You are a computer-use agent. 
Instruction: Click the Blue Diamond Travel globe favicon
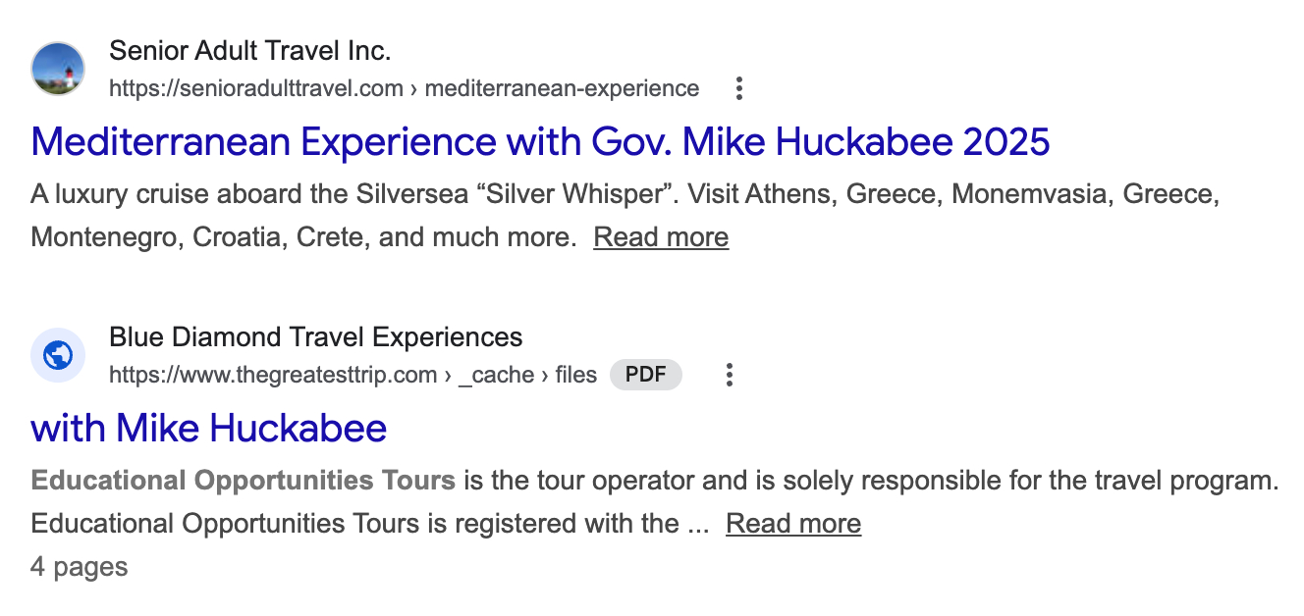[58, 355]
